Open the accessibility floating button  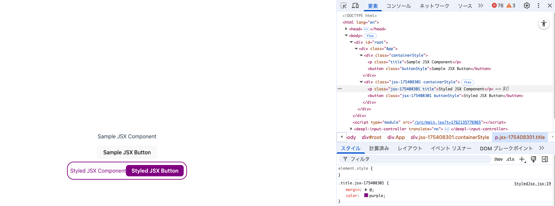544,23
